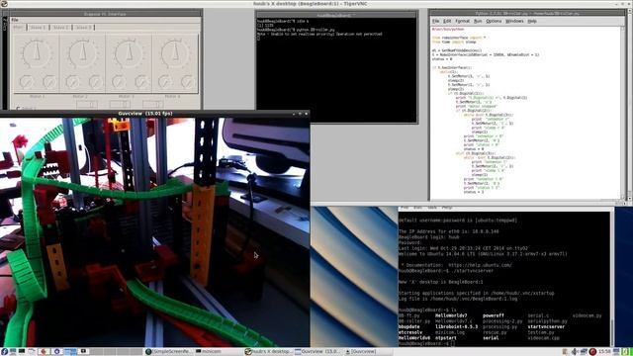Open the File menu in the Interface window

pyautogui.click(x=15, y=20)
